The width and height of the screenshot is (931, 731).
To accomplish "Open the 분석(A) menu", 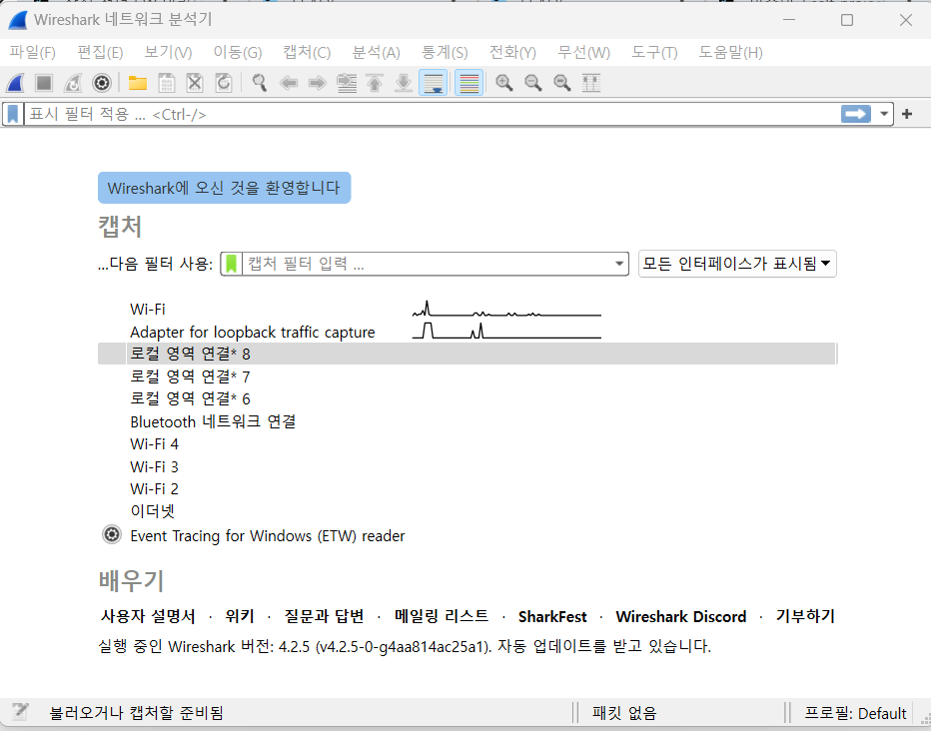I will [376, 53].
